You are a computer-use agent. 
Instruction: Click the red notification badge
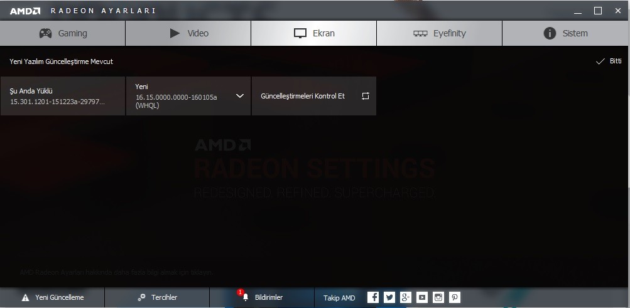(x=241, y=292)
